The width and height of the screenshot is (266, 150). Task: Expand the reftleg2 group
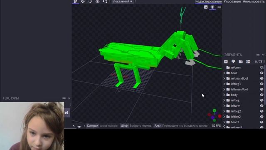tap(224, 111)
